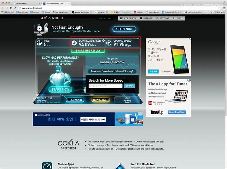The height and width of the screenshot is (169, 227).
Task: Click Share This Result button
Action: [x=88, y=51]
